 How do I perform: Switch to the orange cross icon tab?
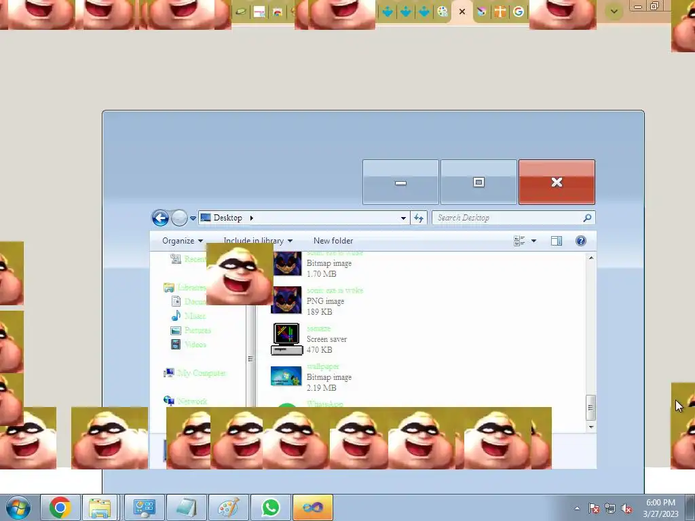[x=500, y=12]
